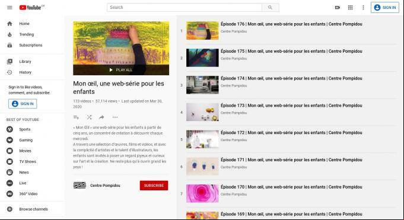Click the Sports icon
Image resolution: width=404 pixels, height=220 pixels.
pos(9,129)
